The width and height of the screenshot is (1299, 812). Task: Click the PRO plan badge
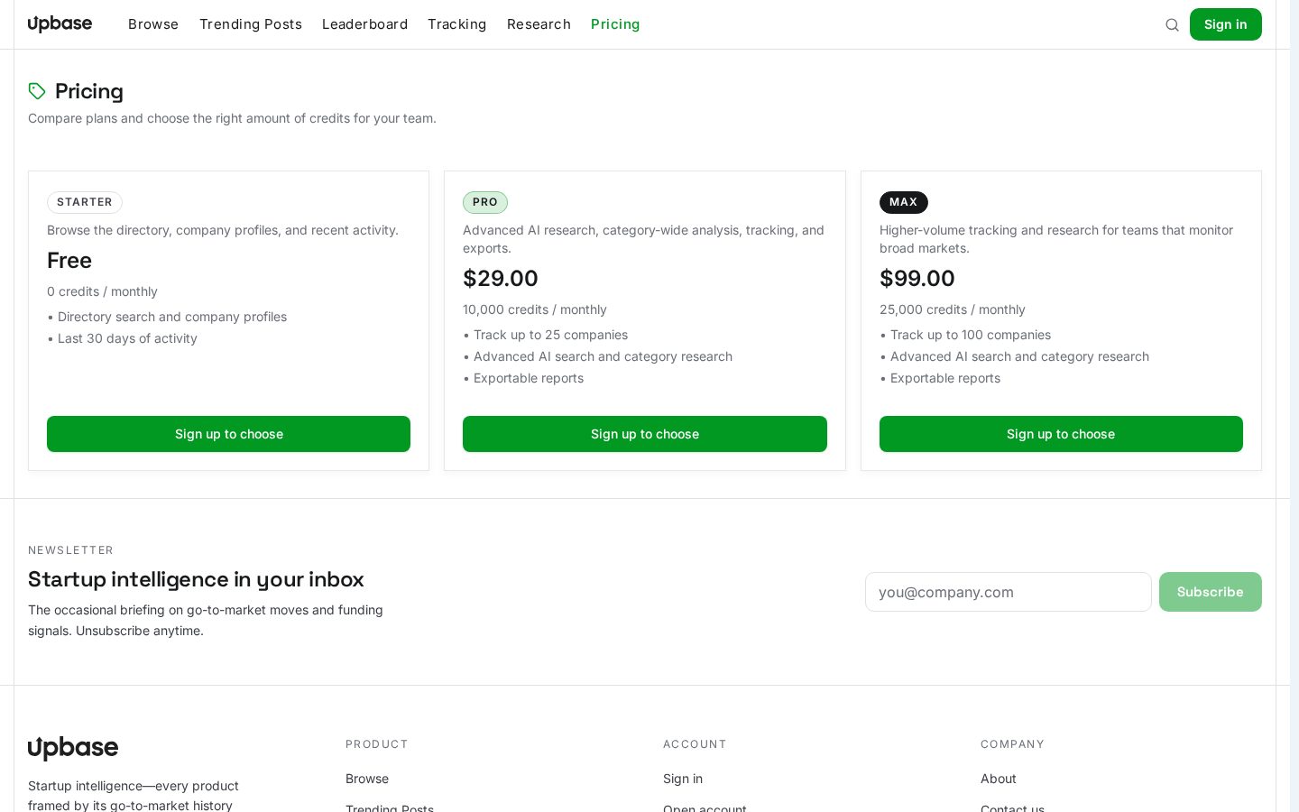(485, 202)
